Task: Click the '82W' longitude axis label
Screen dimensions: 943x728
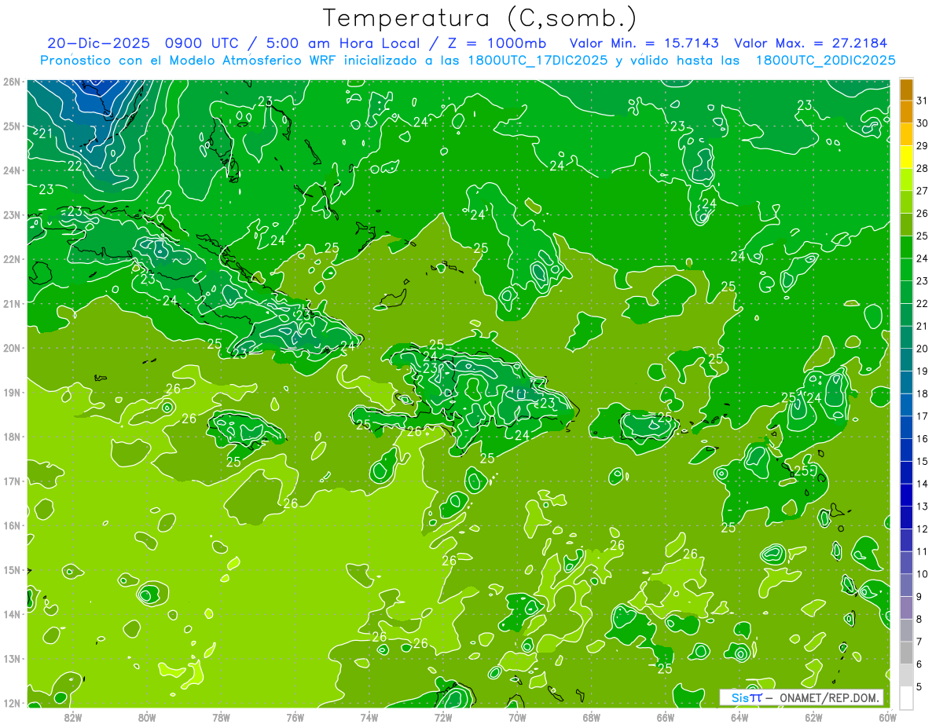Action: pos(73,717)
